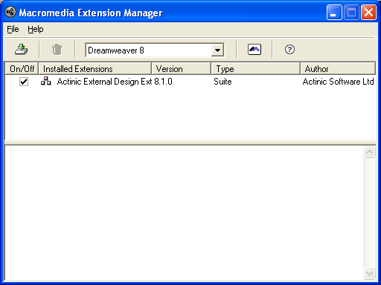The image size is (381, 285).
Task: Click the Remove Extension trash icon
Action: (x=57, y=49)
